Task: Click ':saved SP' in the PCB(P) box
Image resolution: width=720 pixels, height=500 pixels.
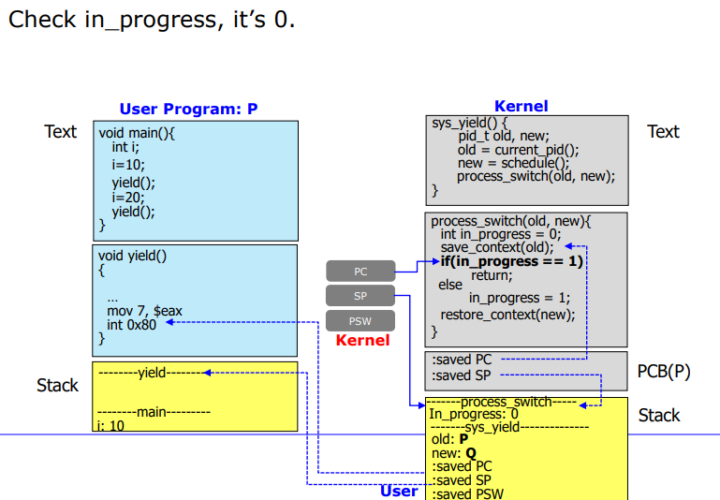Action: (461, 375)
